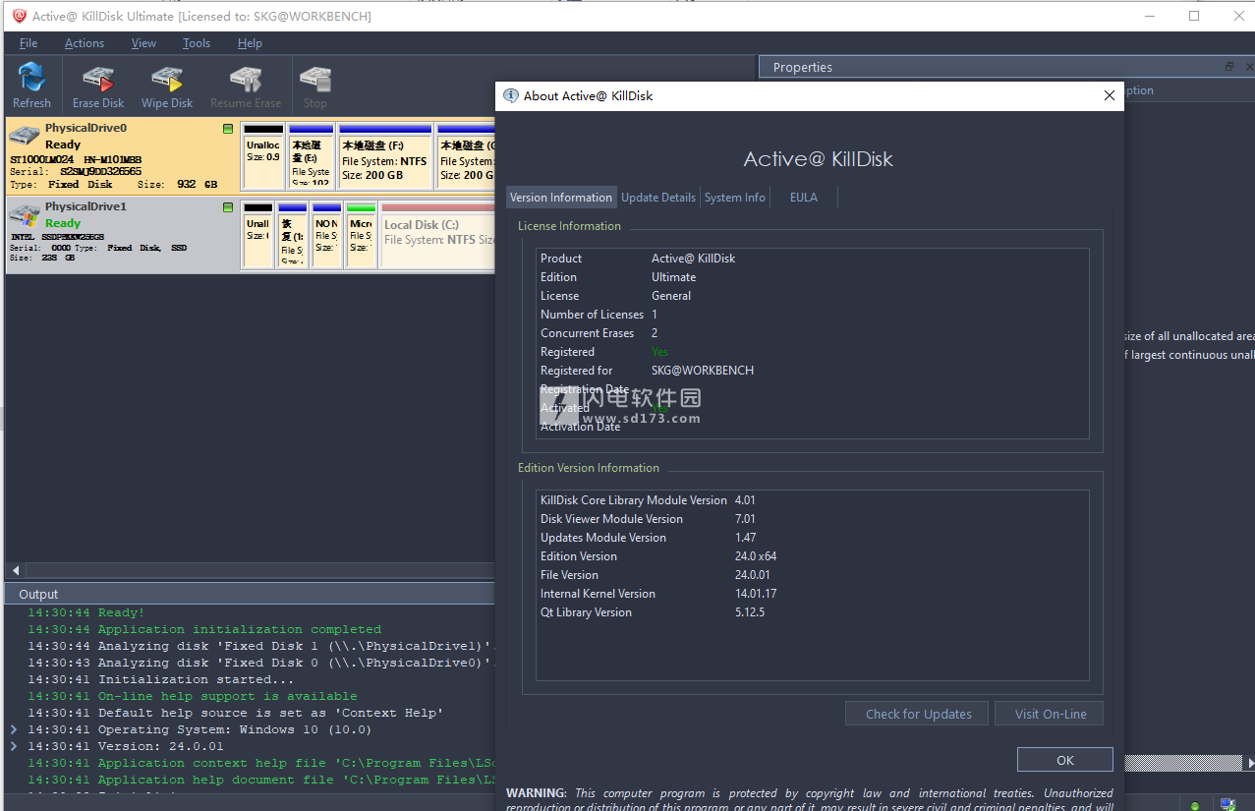The height and width of the screenshot is (811, 1255).
Task: Click the Properties panel title
Action: (x=803, y=67)
